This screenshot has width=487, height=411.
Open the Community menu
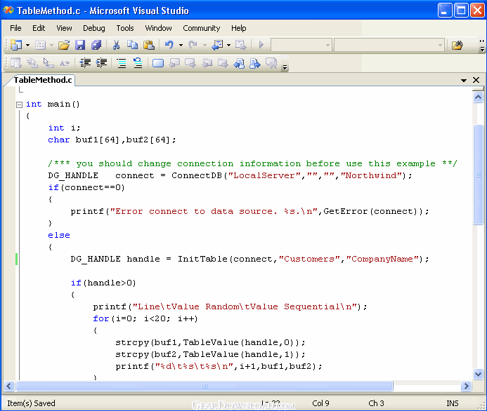[x=201, y=28]
